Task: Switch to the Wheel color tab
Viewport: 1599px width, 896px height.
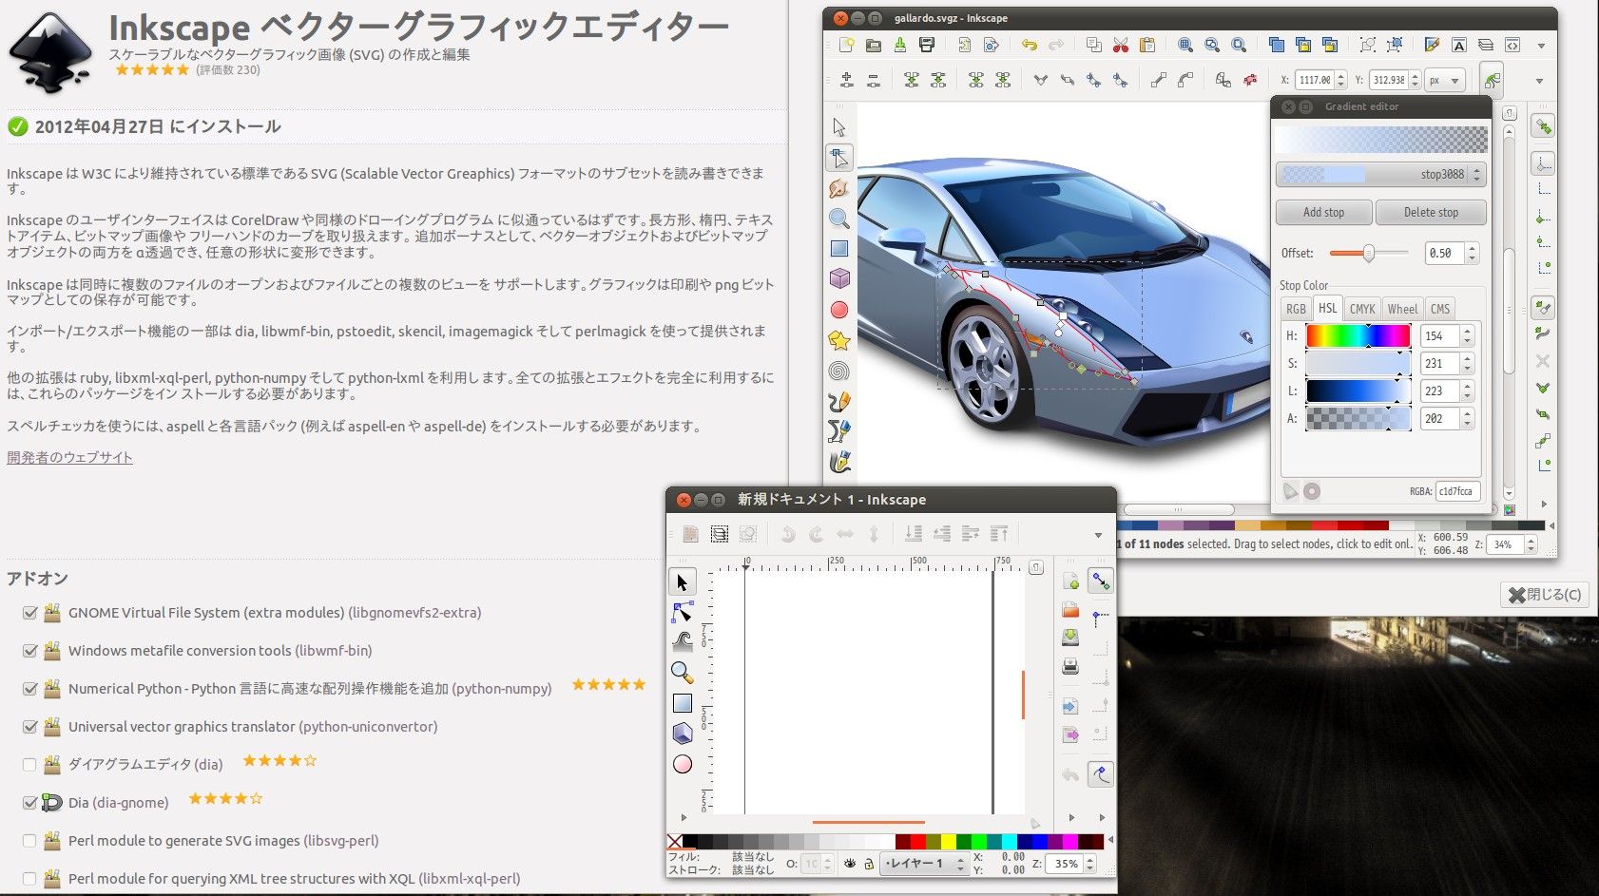Action: (x=1401, y=309)
